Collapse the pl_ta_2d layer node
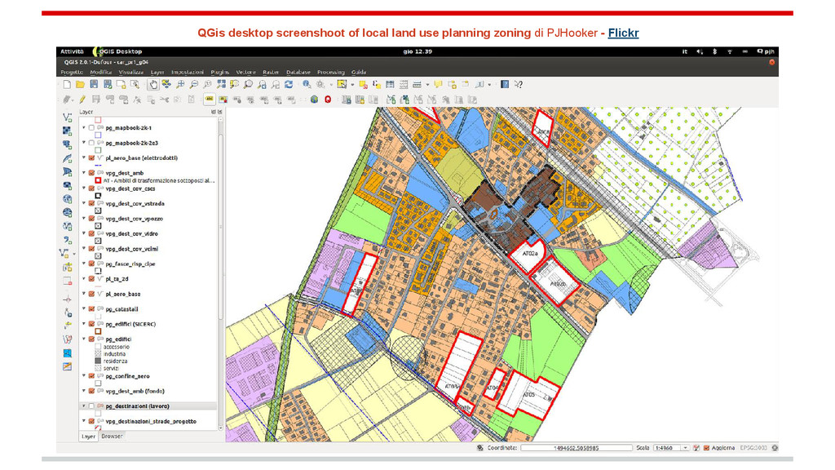835x470 pixels. 84,278
